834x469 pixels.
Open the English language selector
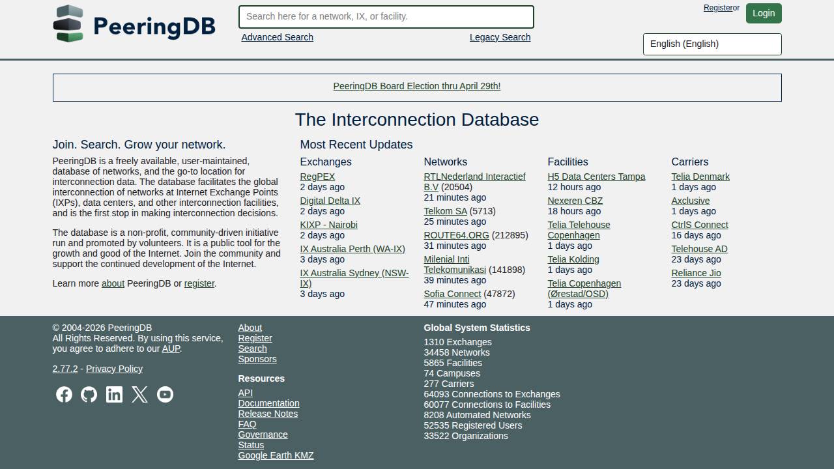tap(712, 44)
